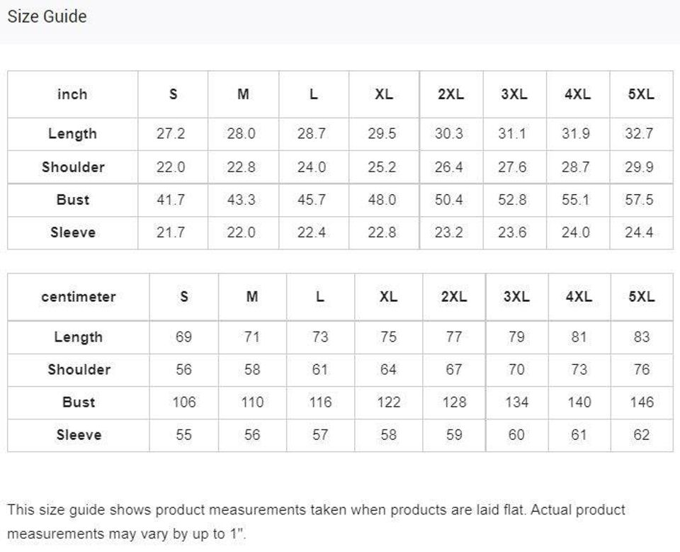
Task: Click the 140 bust value for 4XL
Action: click(579, 402)
